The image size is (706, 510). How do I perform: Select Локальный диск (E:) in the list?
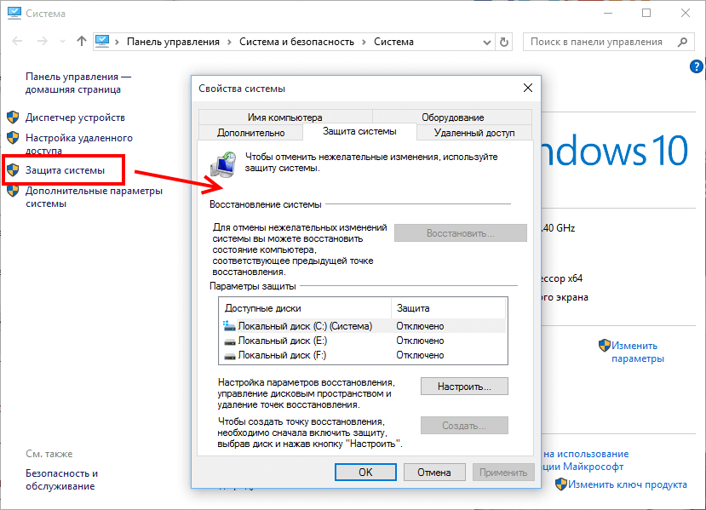coord(282,341)
